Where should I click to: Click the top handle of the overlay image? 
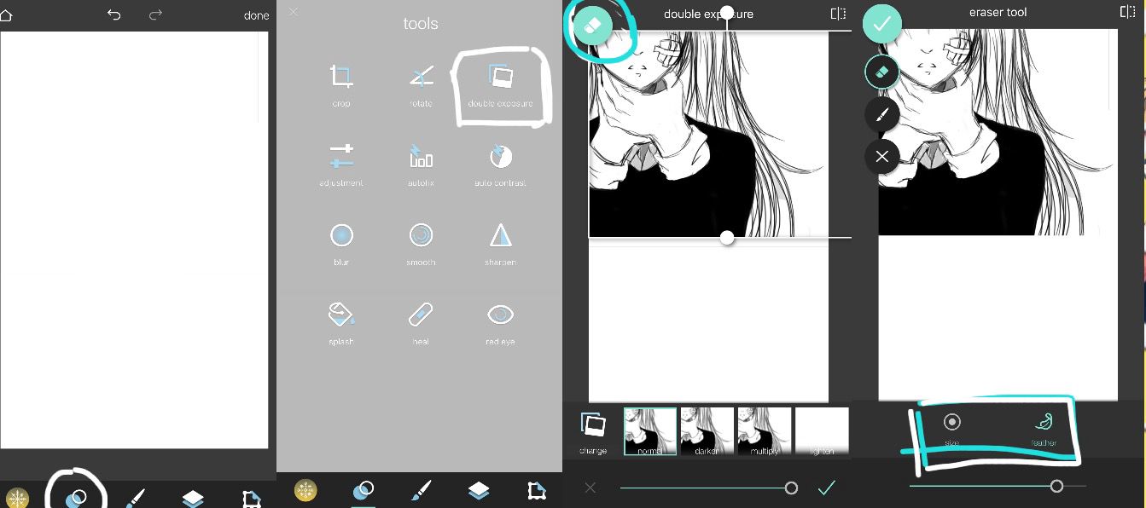727,13
